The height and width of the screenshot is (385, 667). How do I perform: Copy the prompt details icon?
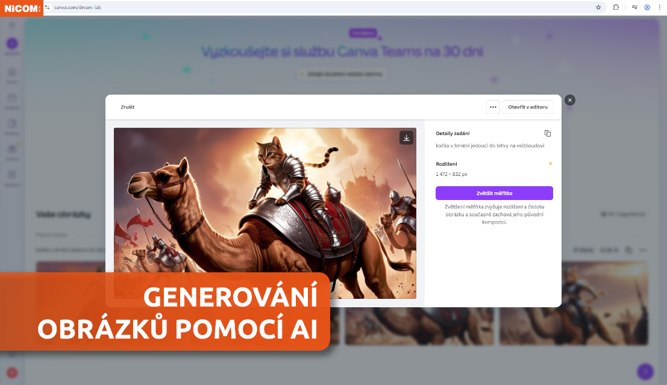548,134
